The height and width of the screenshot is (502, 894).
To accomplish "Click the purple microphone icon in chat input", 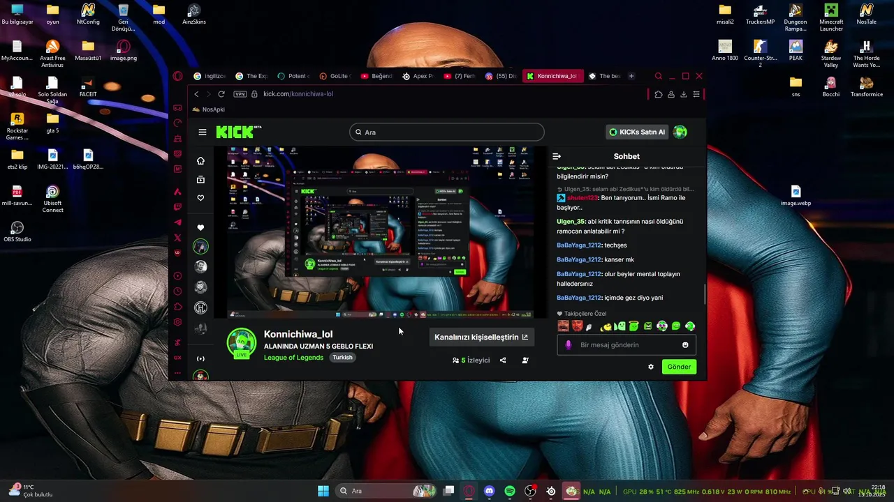I will (569, 345).
